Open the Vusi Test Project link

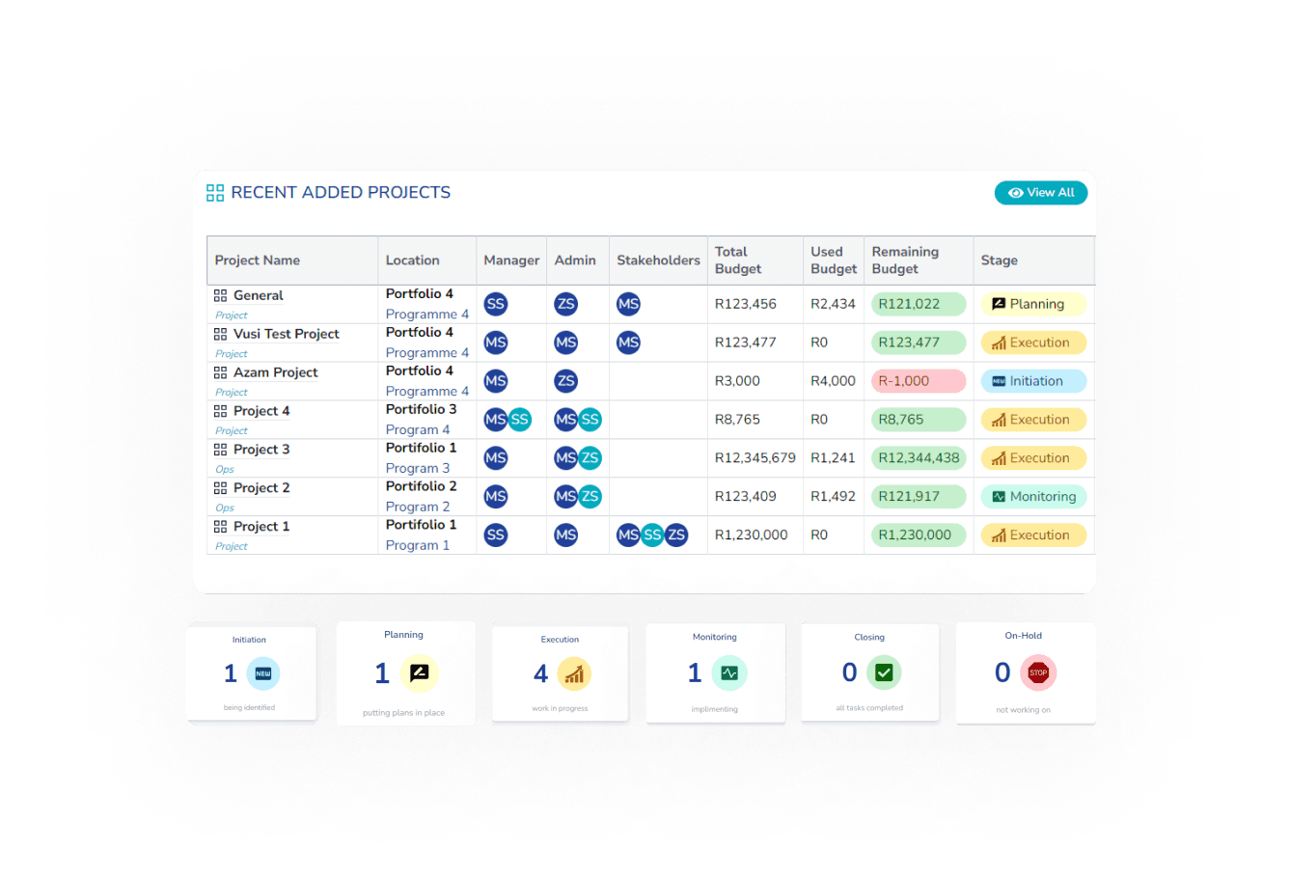[287, 335]
